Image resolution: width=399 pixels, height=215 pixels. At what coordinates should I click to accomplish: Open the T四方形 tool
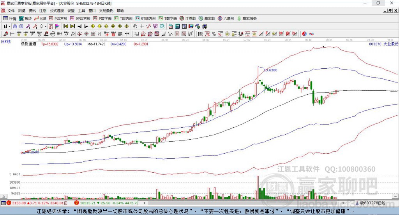pos(124,19)
